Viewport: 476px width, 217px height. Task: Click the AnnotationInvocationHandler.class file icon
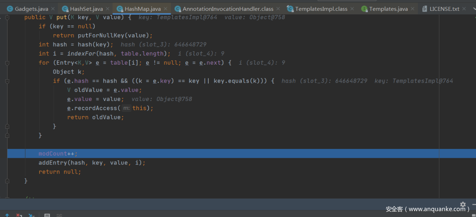click(178, 9)
